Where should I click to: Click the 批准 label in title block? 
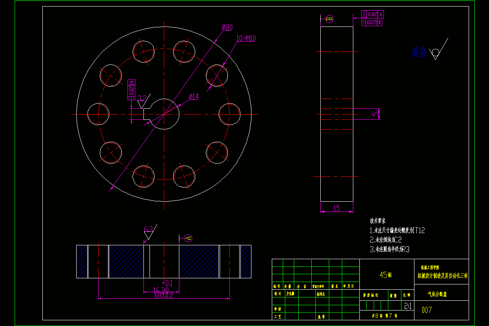321,316
